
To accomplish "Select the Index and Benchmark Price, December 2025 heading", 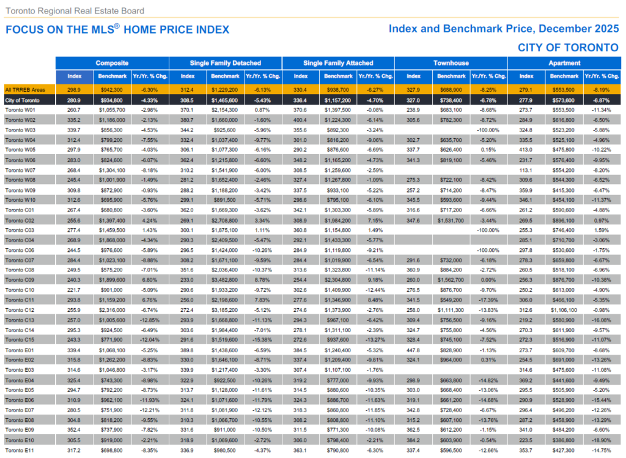I will pos(503,29).
